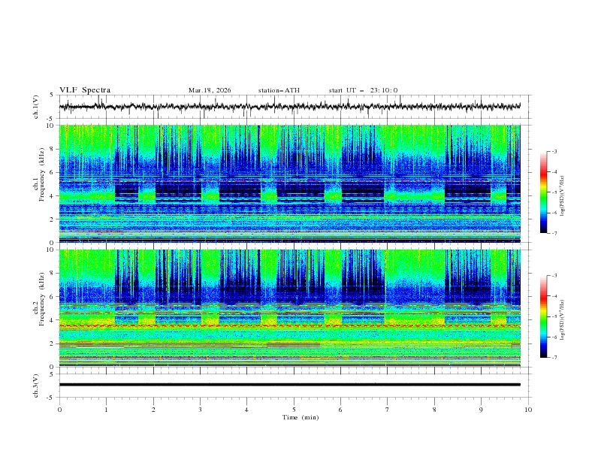This screenshot has width=595, height=460.
Task: Click the 'ch.3(V)' waveform axis label
Action: [x=36, y=386]
